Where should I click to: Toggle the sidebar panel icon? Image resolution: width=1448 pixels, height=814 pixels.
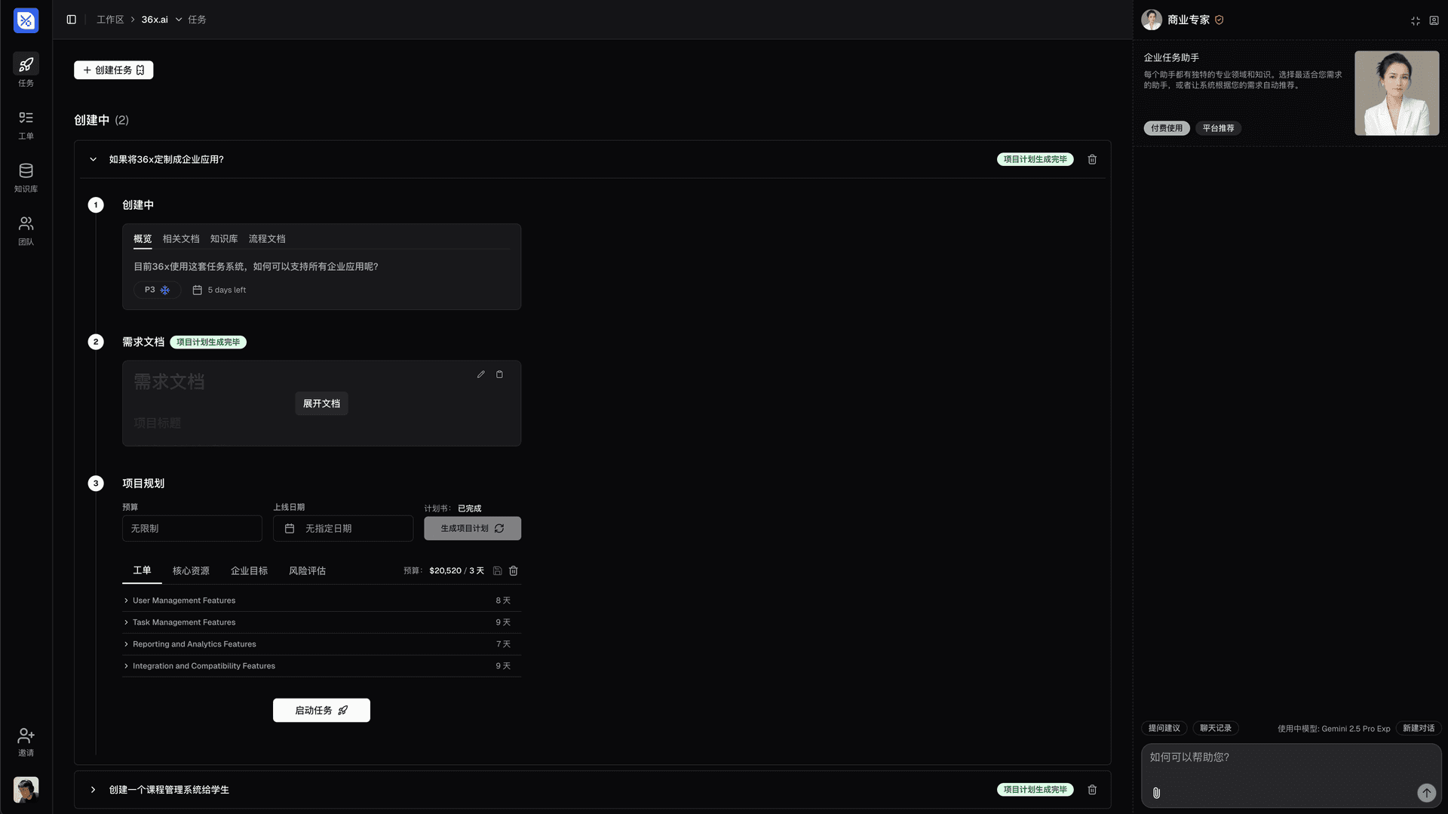71,20
